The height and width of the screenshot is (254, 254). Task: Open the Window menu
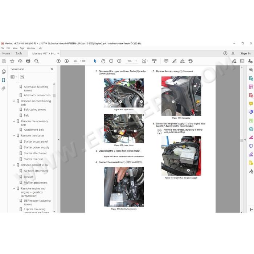[x=31, y=48]
